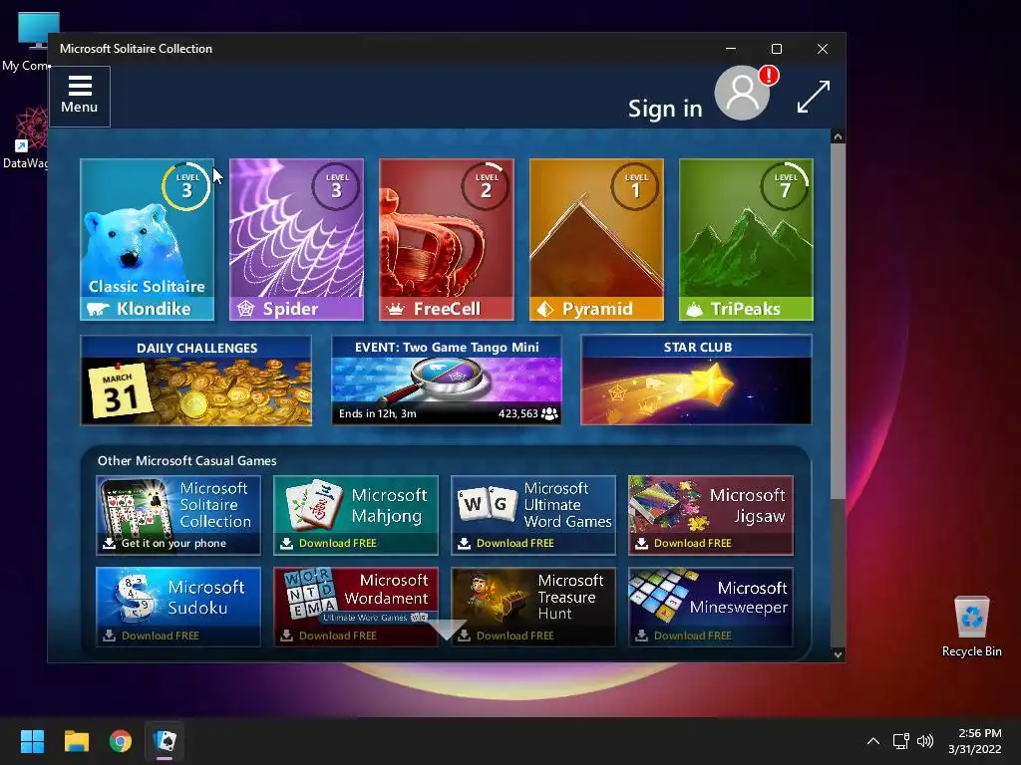Image resolution: width=1021 pixels, height=765 pixels.
Task: Click Download FREE under Microsoft Mahjong
Action: click(337, 543)
